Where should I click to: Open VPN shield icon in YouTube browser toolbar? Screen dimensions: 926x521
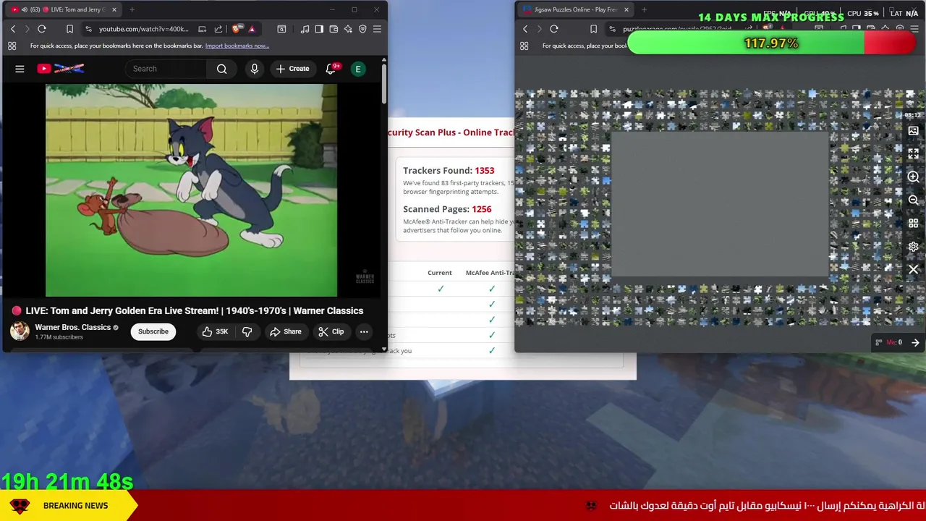pyautogui.click(x=362, y=29)
